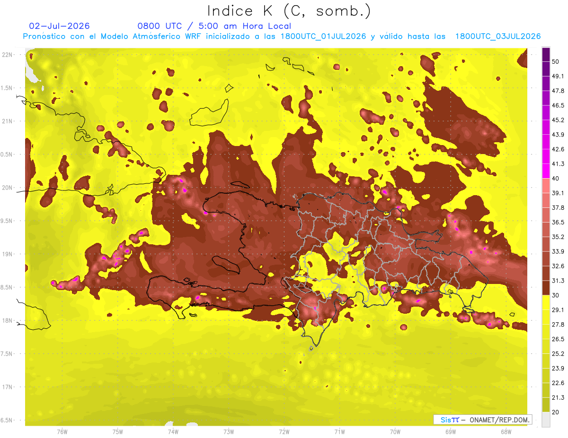Click the colorbar label '30'
The width and height of the screenshot is (568, 438).
pos(556,295)
